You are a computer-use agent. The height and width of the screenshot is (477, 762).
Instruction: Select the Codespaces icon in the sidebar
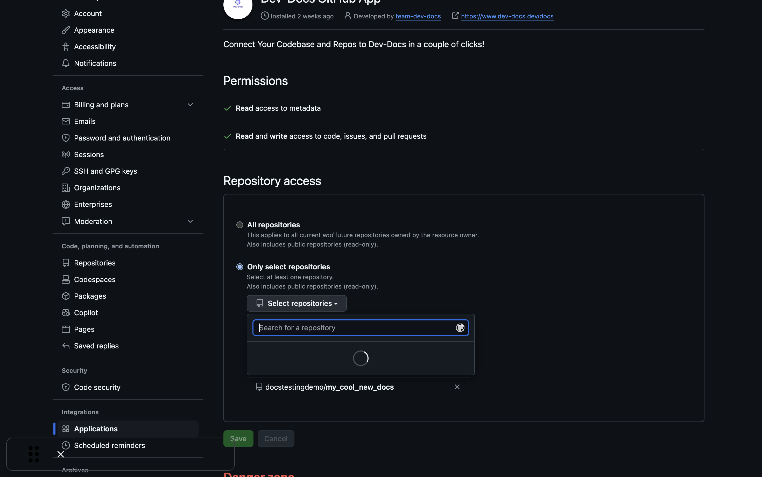coord(66,279)
